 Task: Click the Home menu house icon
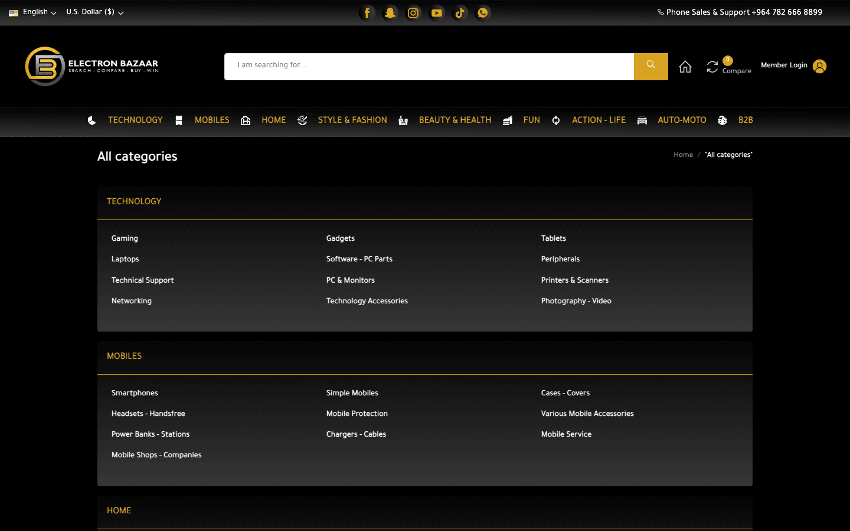[x=246, y=120]
